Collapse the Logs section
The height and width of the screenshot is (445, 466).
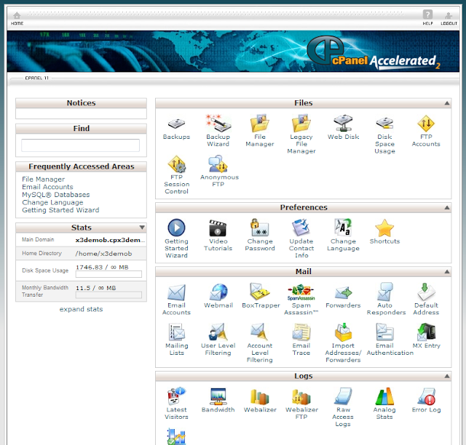click(x=446, y=376)
